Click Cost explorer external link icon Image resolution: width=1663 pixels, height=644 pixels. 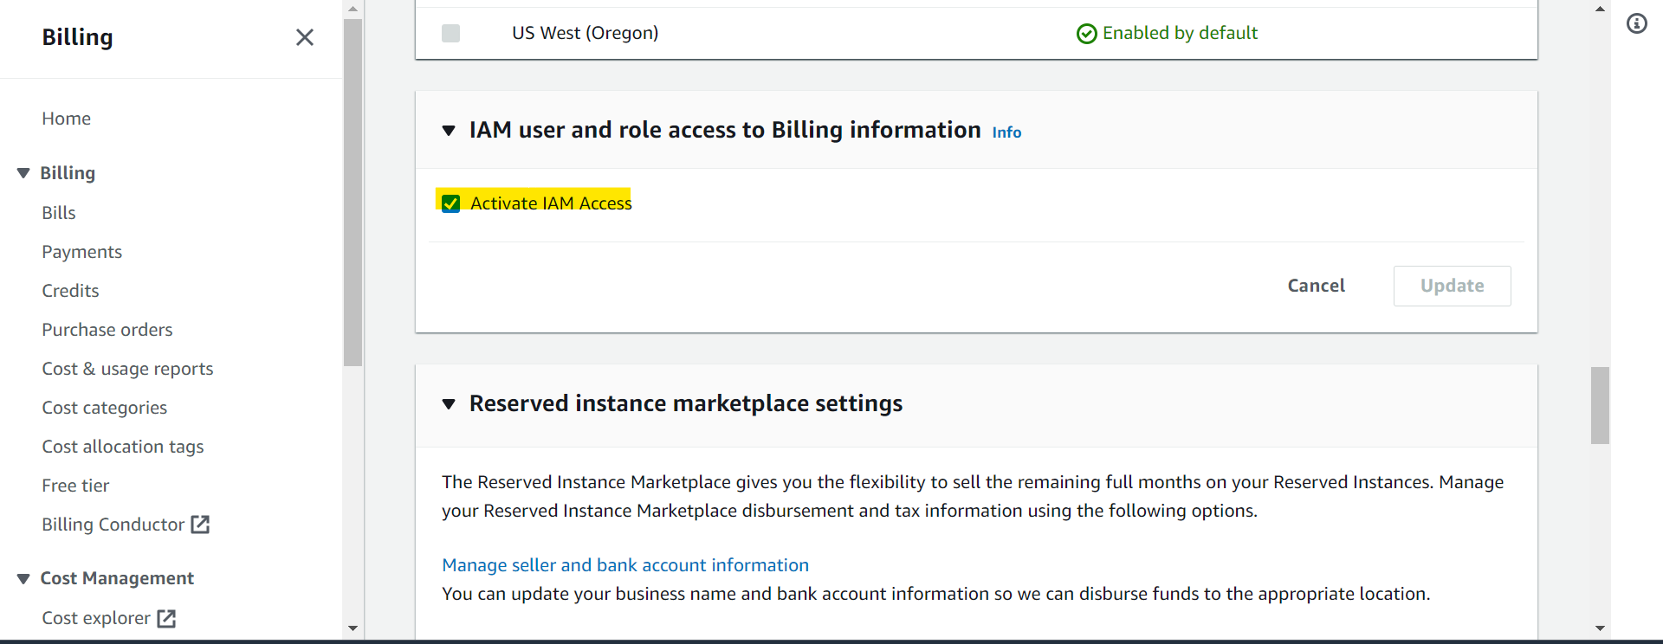(x=166, y=618)
